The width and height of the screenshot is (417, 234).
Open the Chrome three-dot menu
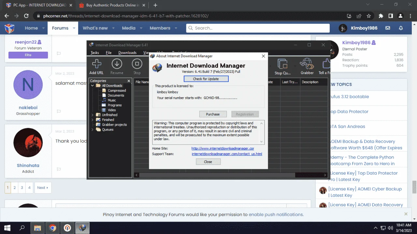tap(410, 16)
